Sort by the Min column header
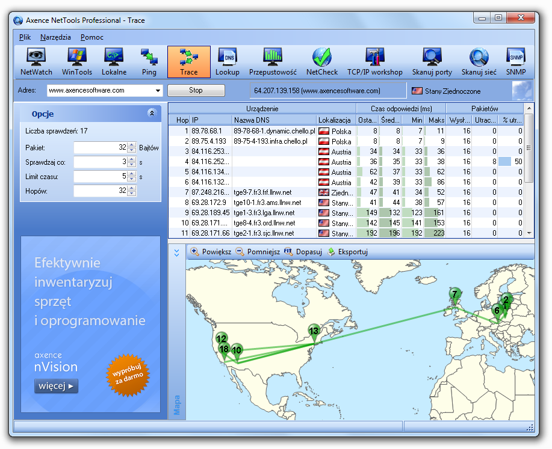552x449 pixels. tap(412, 120)
